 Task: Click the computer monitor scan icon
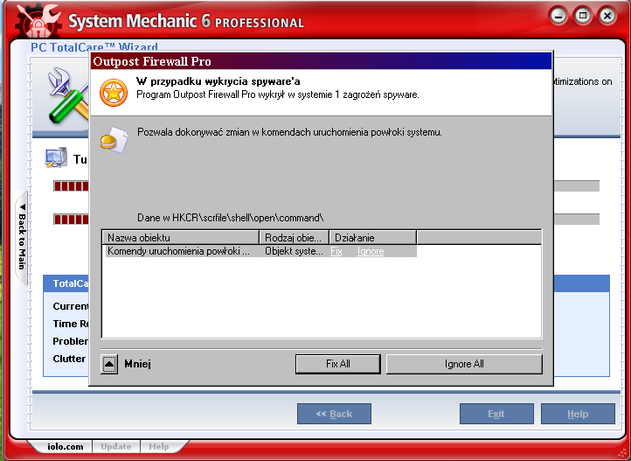[56, 157]
